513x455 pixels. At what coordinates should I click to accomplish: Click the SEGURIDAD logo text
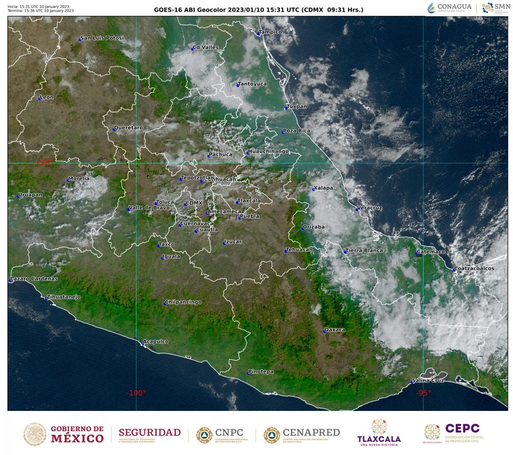(150, 432)
